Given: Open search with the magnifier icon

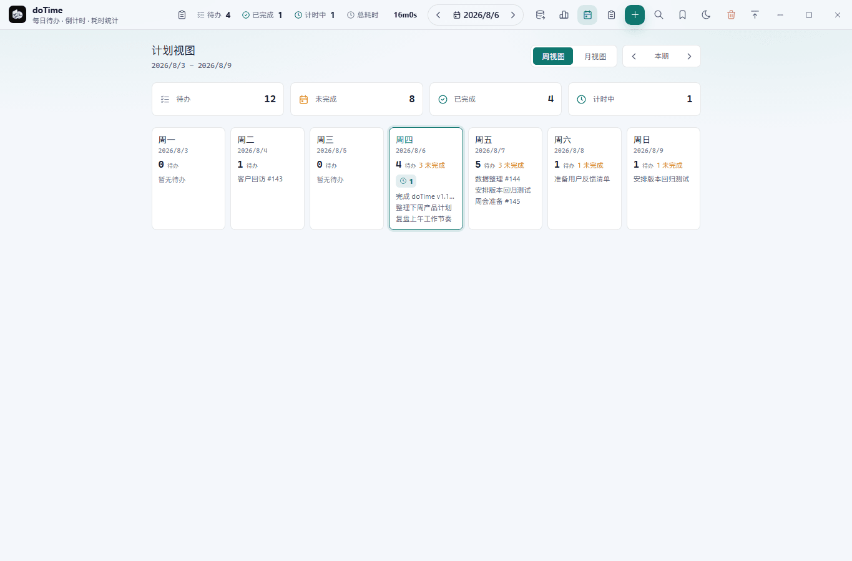Looking at the screenshot, I should click(x=659, y=15).
